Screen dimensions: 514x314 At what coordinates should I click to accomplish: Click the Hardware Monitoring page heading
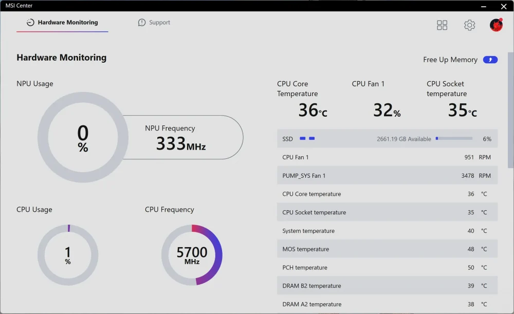coord(62,58)
